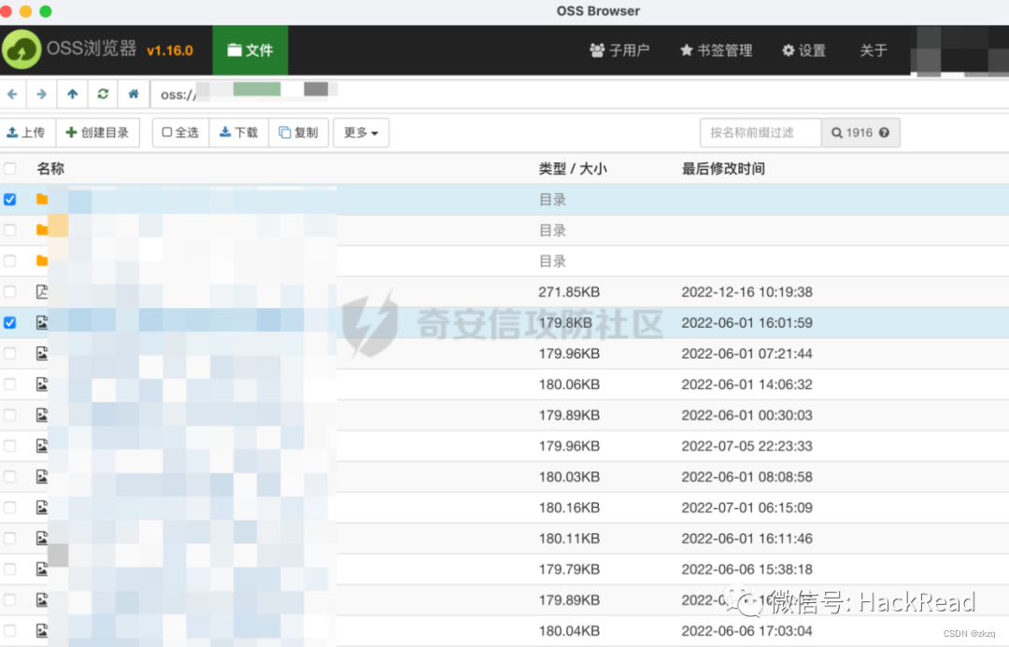Click image file icon in 179.8KB row

pyautogui.click(x=42, y=322)
